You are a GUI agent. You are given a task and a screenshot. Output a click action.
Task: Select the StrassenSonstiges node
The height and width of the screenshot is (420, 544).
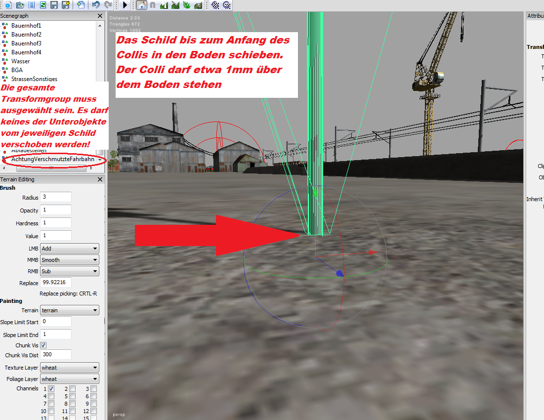[35, 79]
